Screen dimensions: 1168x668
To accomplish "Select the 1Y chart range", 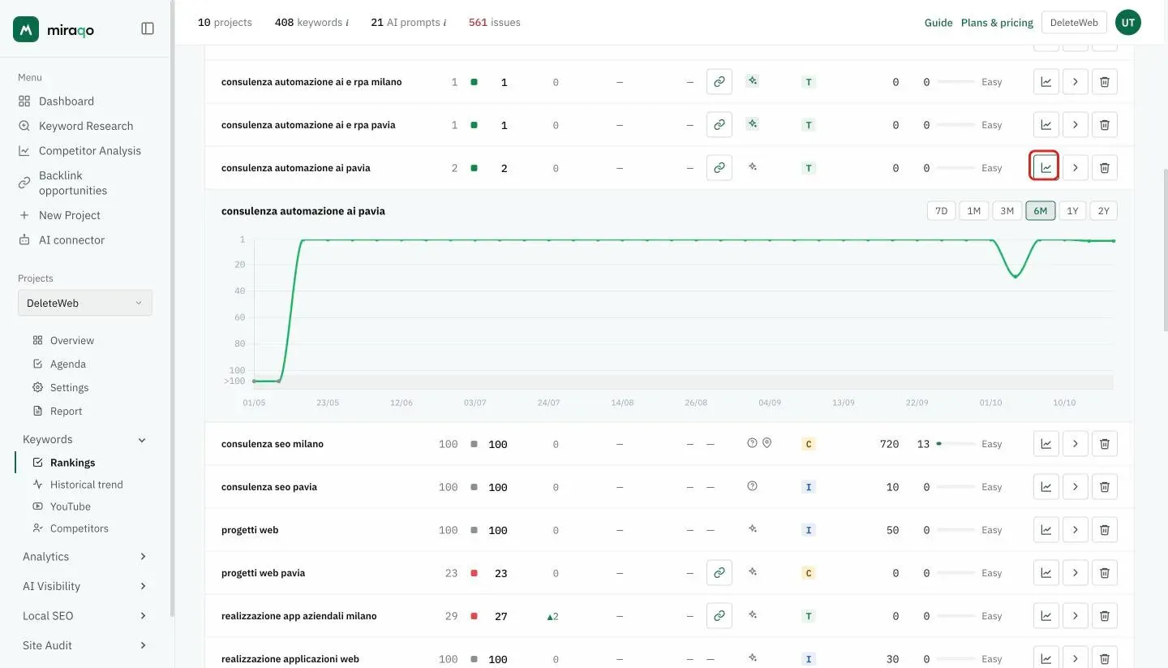I will 1072,210.
